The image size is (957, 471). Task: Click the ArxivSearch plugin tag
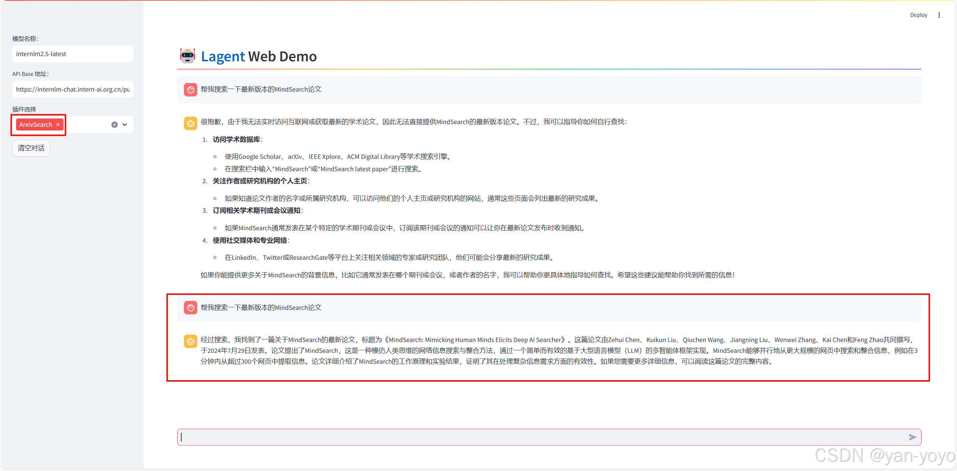(36, 124)
